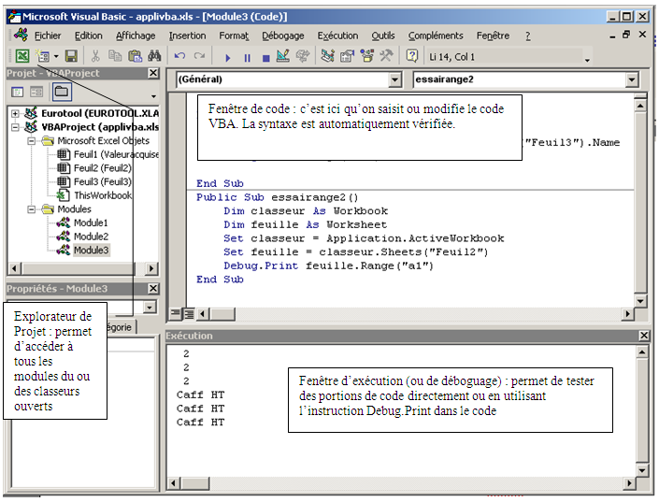
Task: Open the Fichier menu
Action: pyautogui.click(x=48, y=36)
